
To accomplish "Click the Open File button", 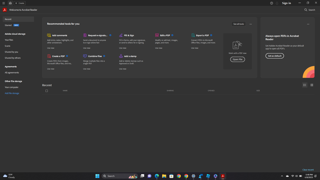I will coord(237,59).
